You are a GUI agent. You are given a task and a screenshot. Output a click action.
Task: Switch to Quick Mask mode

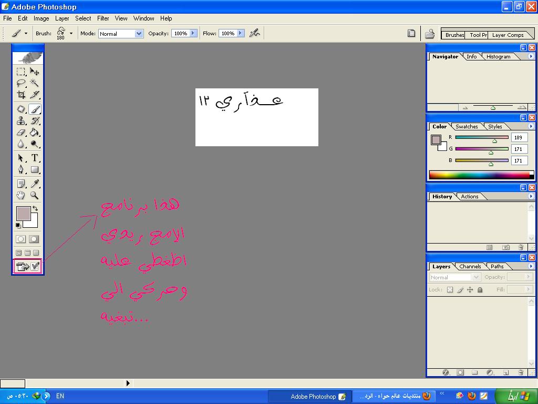[34, 239]
